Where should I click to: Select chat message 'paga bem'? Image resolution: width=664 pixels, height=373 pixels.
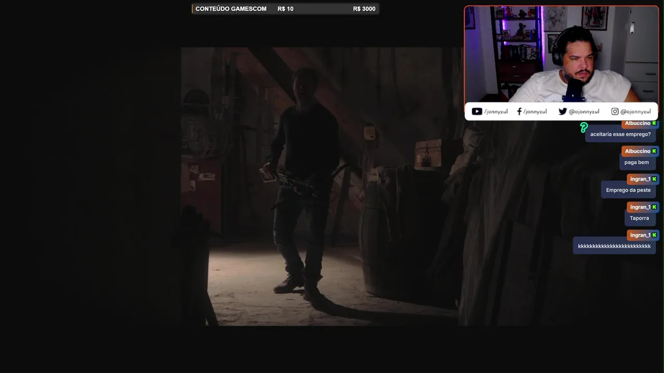tap(637, 162)
